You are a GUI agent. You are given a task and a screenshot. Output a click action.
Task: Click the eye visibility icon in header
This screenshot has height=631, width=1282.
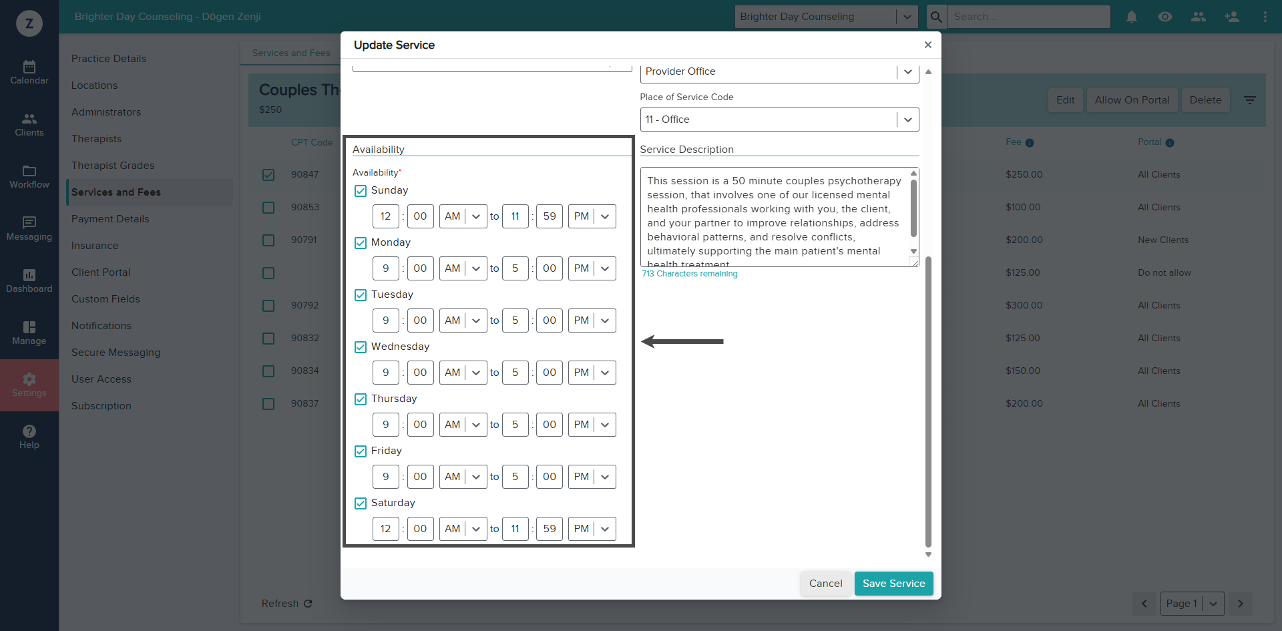(x=1165, y=17)
